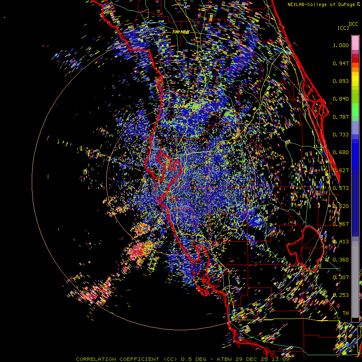Pick the orange segment of color bar
This screenshot has height=362, width=362.
point(355,70)
